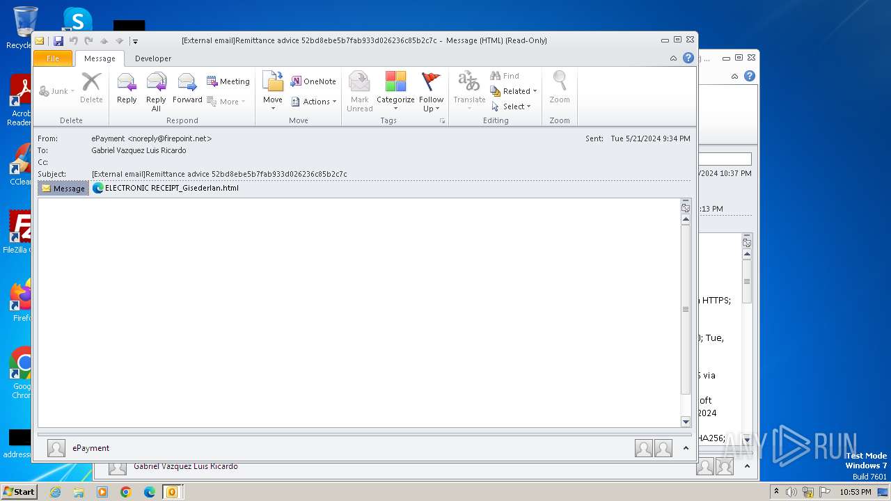Viewport: 891px width, 501px height.
Task: Click the taskbar clock showing 10:53 PM
Action: click(855, 492)
